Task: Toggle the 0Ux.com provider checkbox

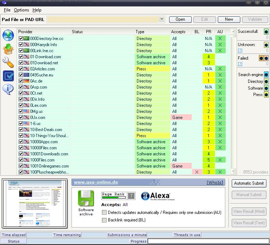Action: (x=21, y=117)
